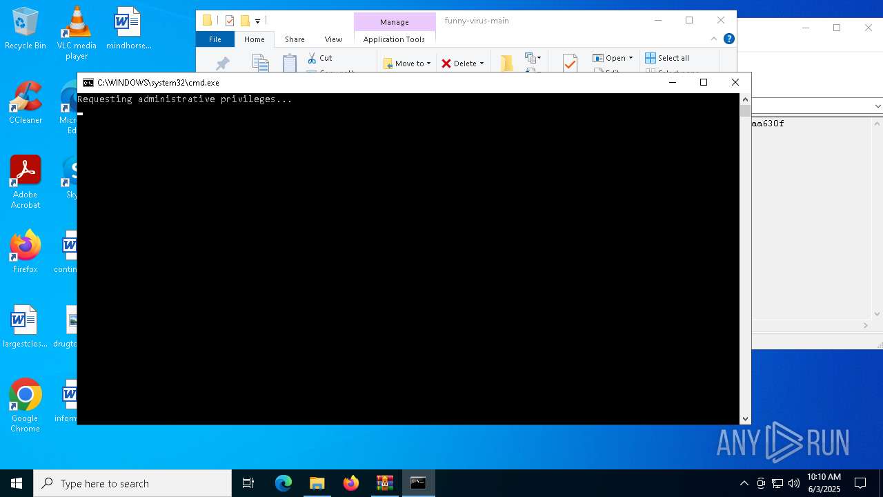This screenshot has height=497, width=883.
Task: Click Pin to Quick access icon
Action: coord(222,64)
